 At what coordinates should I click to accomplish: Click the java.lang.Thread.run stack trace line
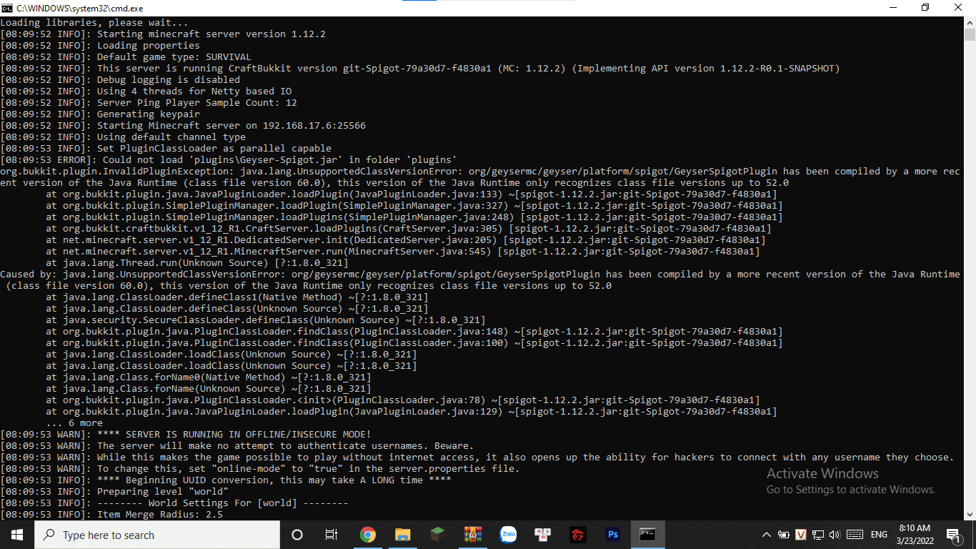(197, 263)
